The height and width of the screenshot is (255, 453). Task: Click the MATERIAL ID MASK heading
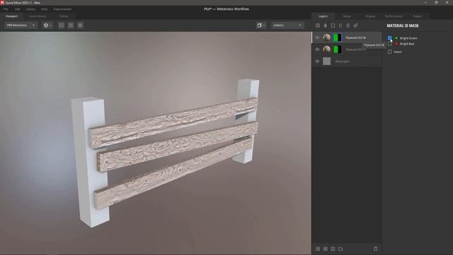tap(403, 25)
